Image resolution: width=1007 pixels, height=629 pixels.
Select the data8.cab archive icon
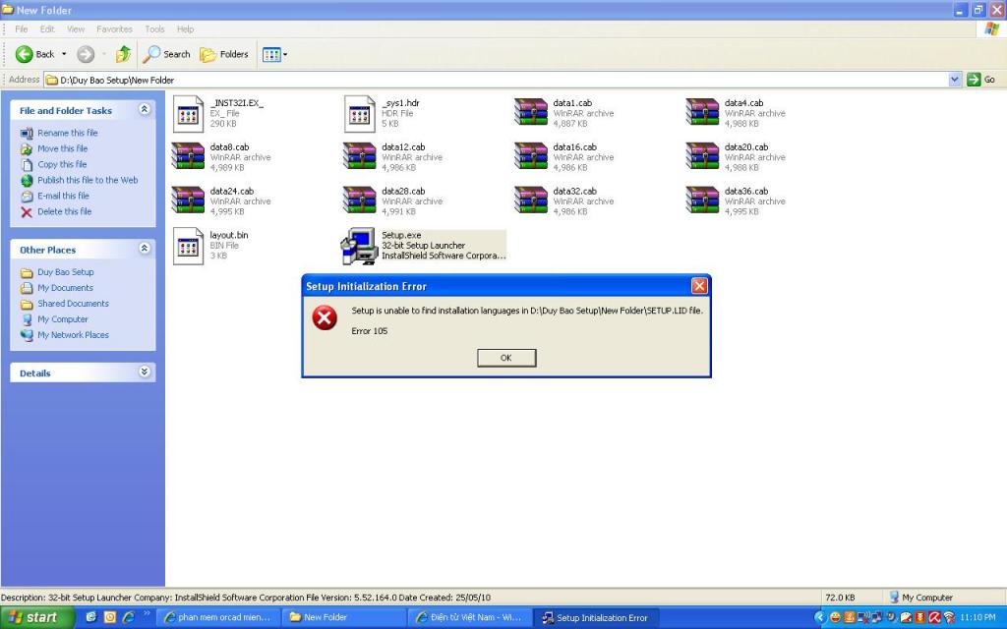pos(188,156)
